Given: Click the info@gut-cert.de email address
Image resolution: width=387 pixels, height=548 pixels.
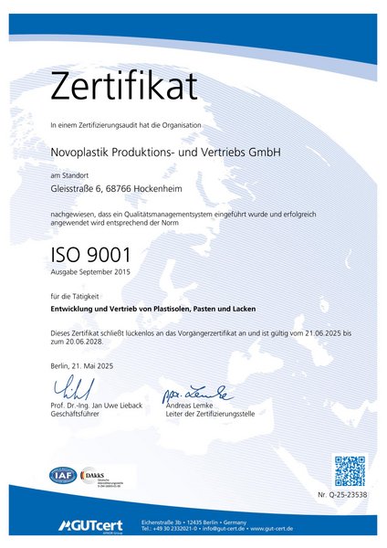Looking at the screenshot, I should point(224,529).
